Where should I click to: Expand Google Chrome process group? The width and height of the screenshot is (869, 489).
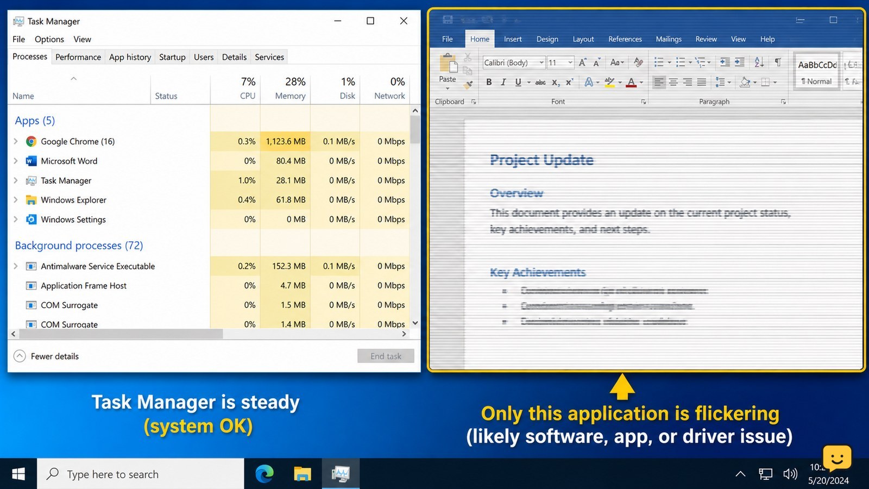tap(16, 141)
